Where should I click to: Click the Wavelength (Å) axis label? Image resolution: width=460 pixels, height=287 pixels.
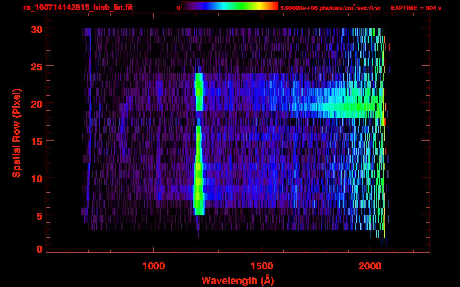pos(237,280)
